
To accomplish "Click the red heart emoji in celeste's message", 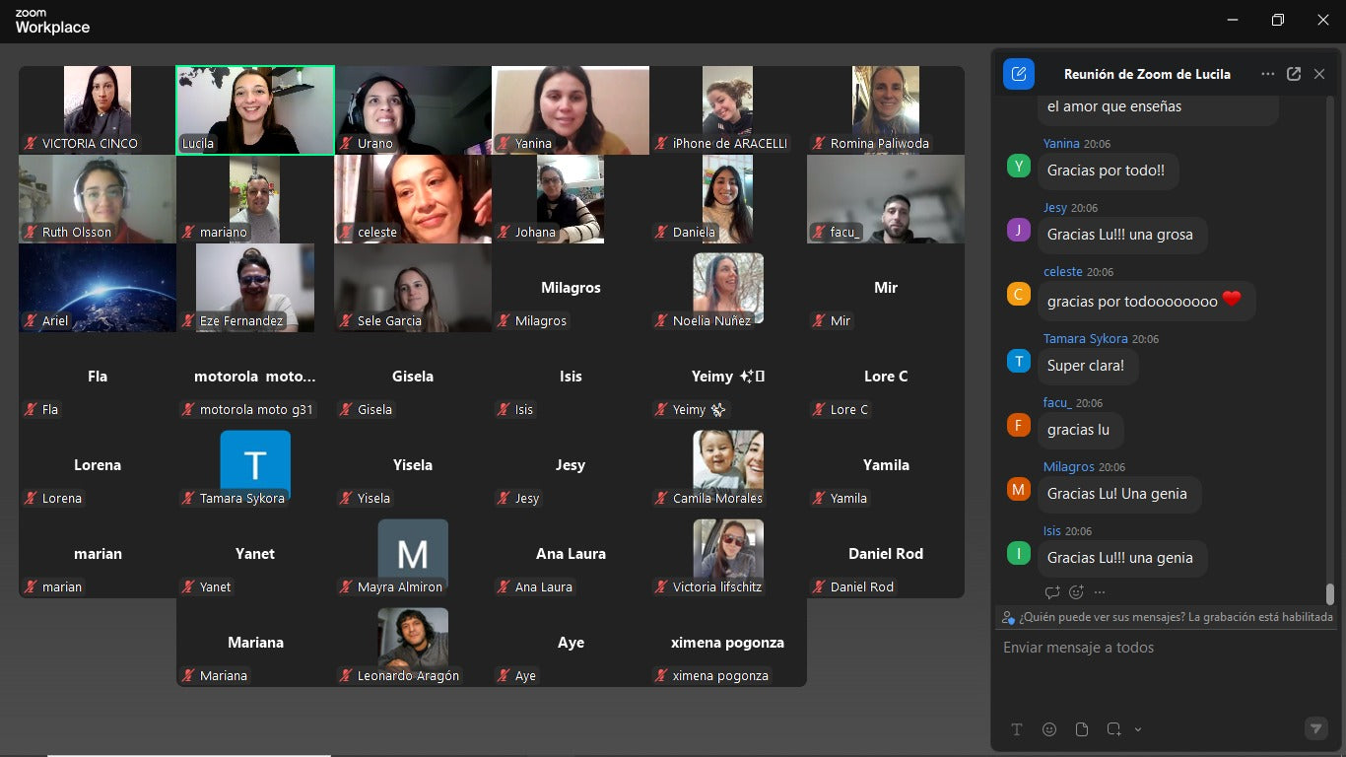I will 1232,300.
